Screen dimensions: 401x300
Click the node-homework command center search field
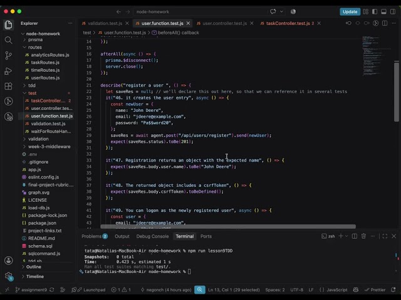pos(200,12)
